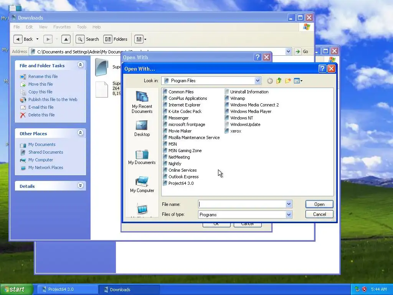Select the ComPlus Applications folder
393x295 pixels.
pos(185,98)
